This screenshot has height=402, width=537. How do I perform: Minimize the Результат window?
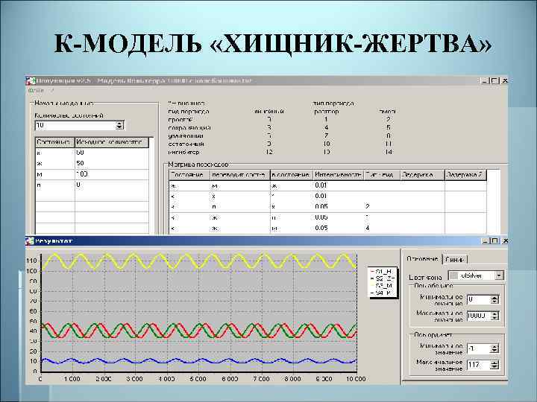point(486,241)
